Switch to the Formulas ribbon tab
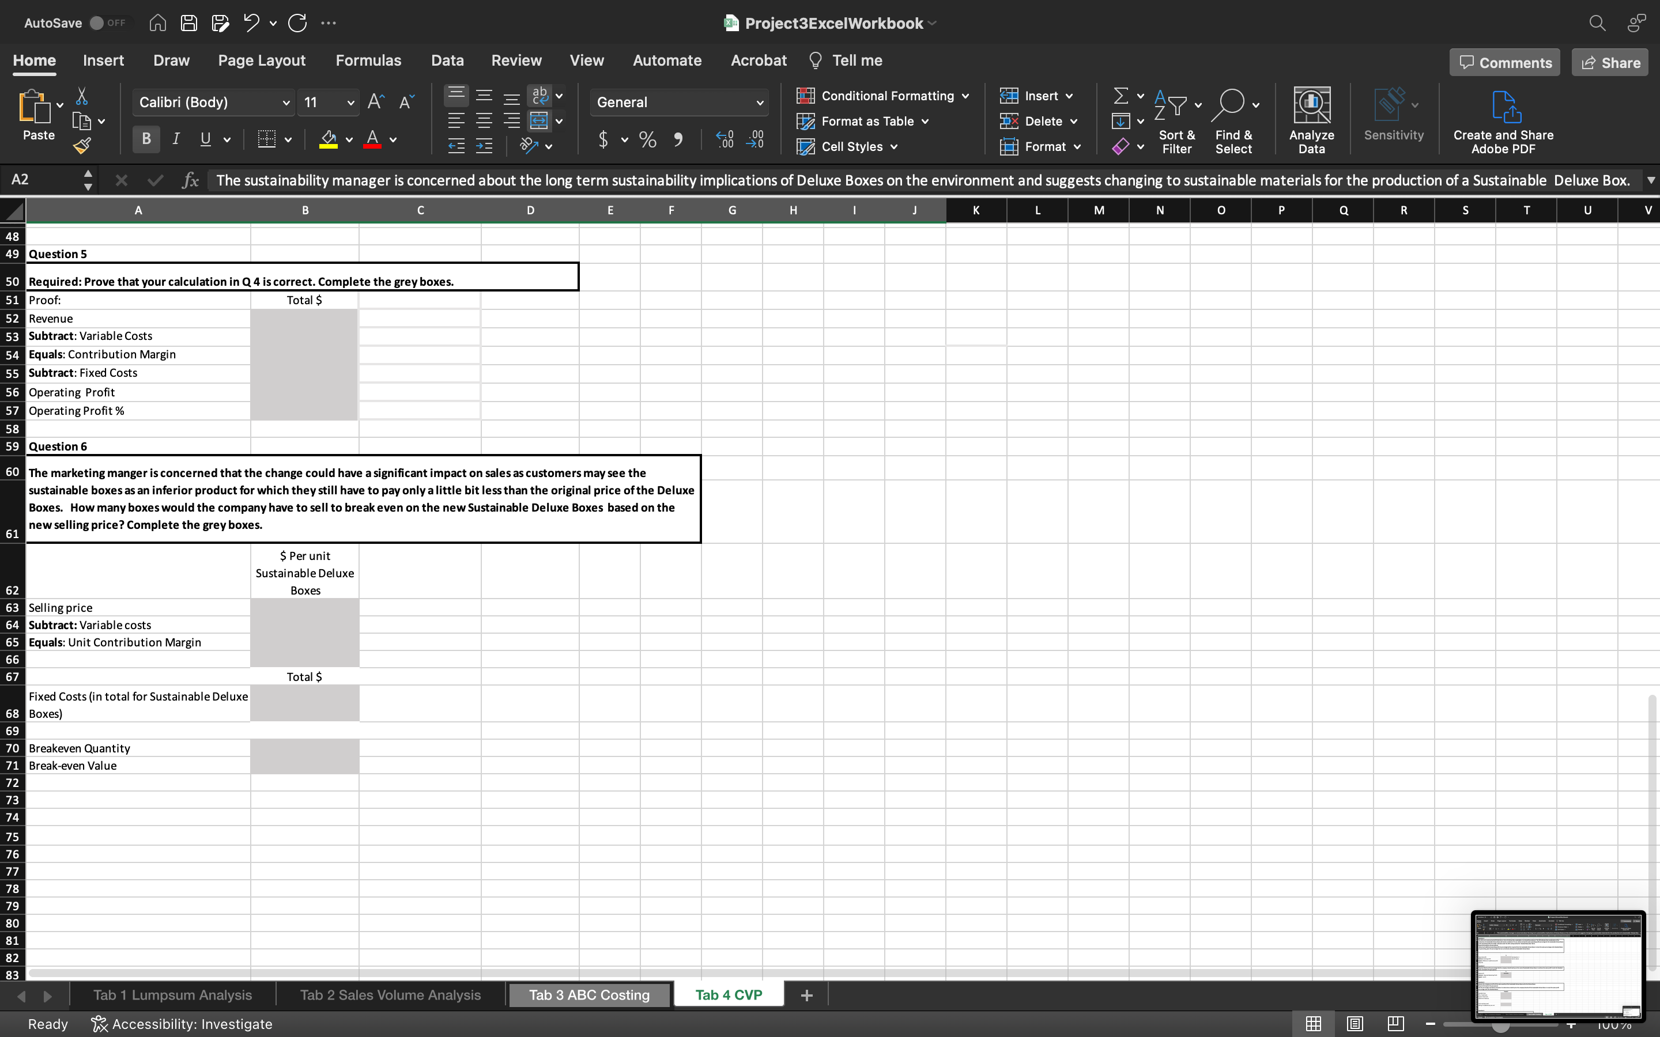1660x1037 pixels. tap(368, 60)
